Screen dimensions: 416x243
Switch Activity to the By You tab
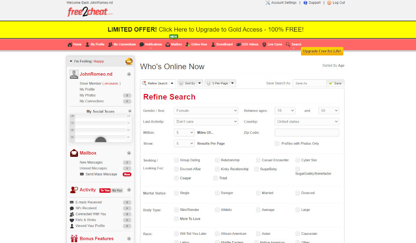coord(117,191)
